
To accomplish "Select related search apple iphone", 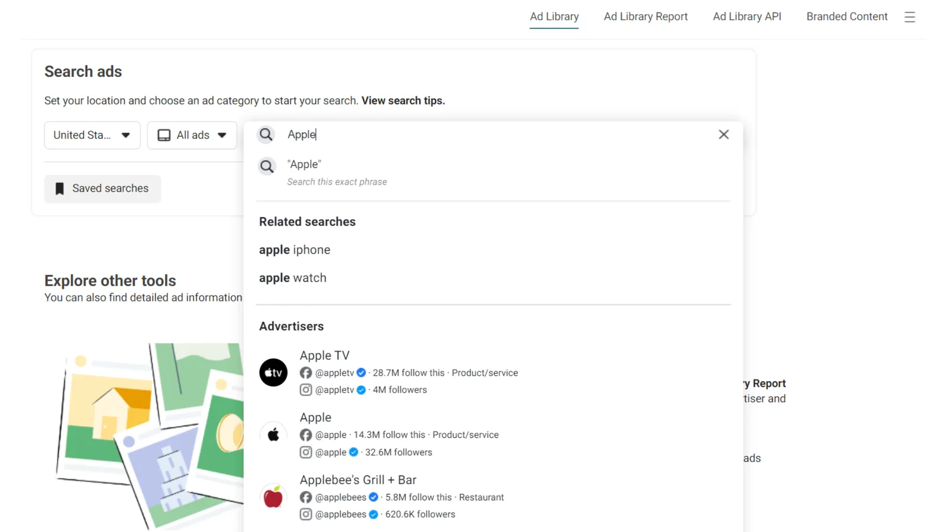I will tap(295, 250).
